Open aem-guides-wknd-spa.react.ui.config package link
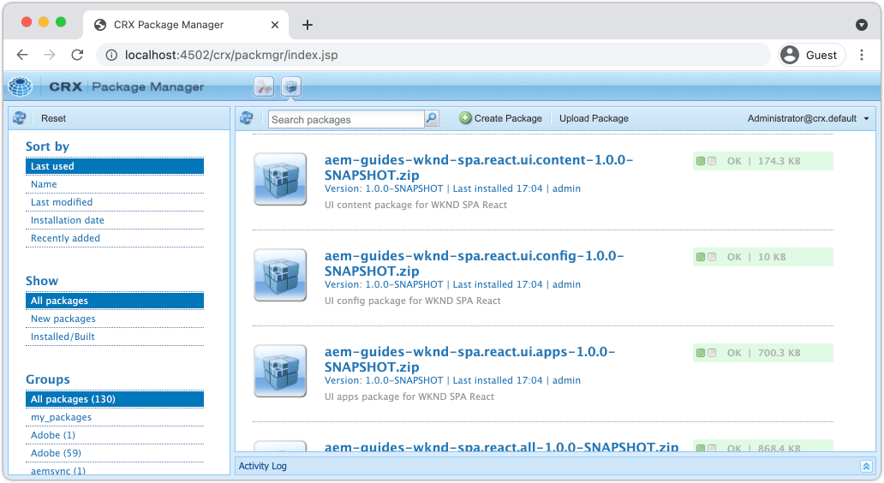Viewport: 884px width, 483px height. (475, 263)
